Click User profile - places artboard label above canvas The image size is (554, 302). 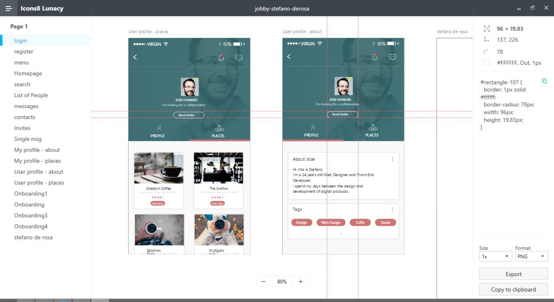click(x=148, y=32)
